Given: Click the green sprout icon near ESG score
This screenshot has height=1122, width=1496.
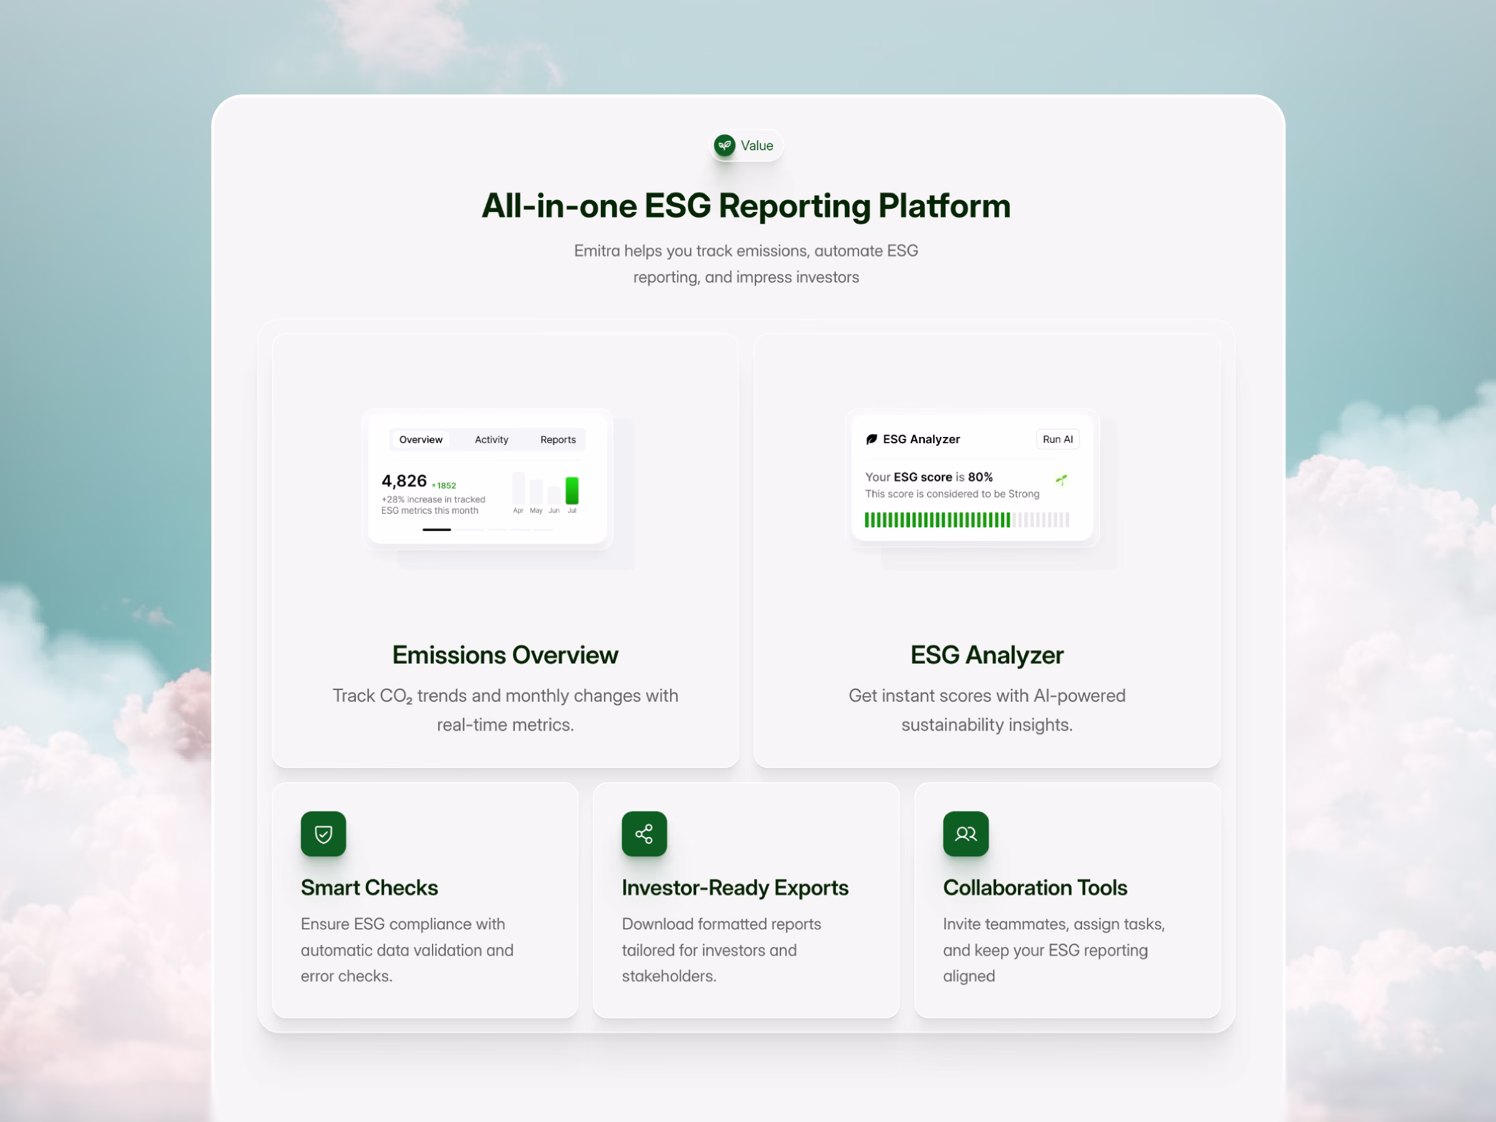Looking at the screenshot, I should tap(1061, 479).
